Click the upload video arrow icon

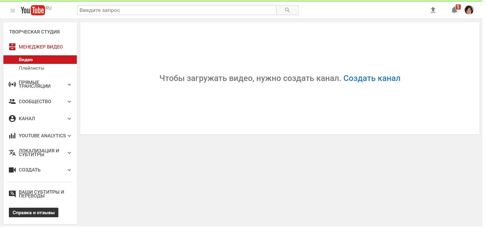(433, 10)
